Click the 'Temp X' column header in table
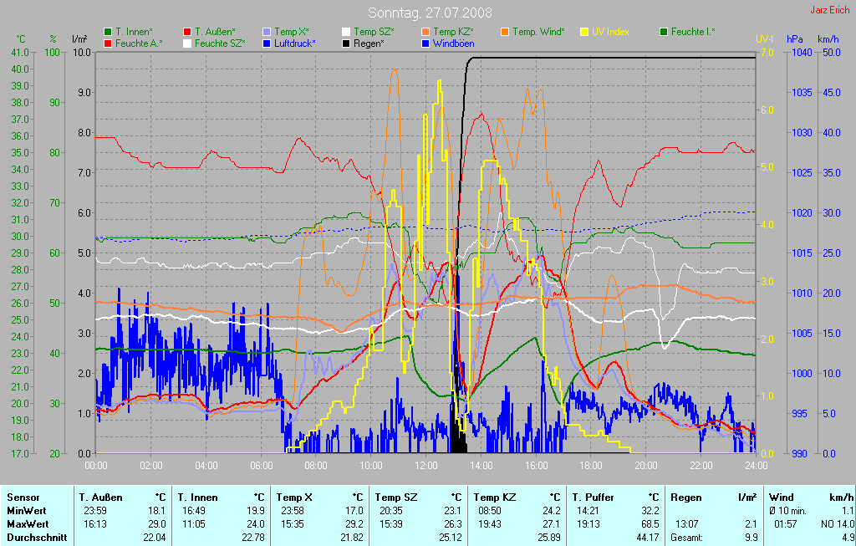 click(294, 498)
